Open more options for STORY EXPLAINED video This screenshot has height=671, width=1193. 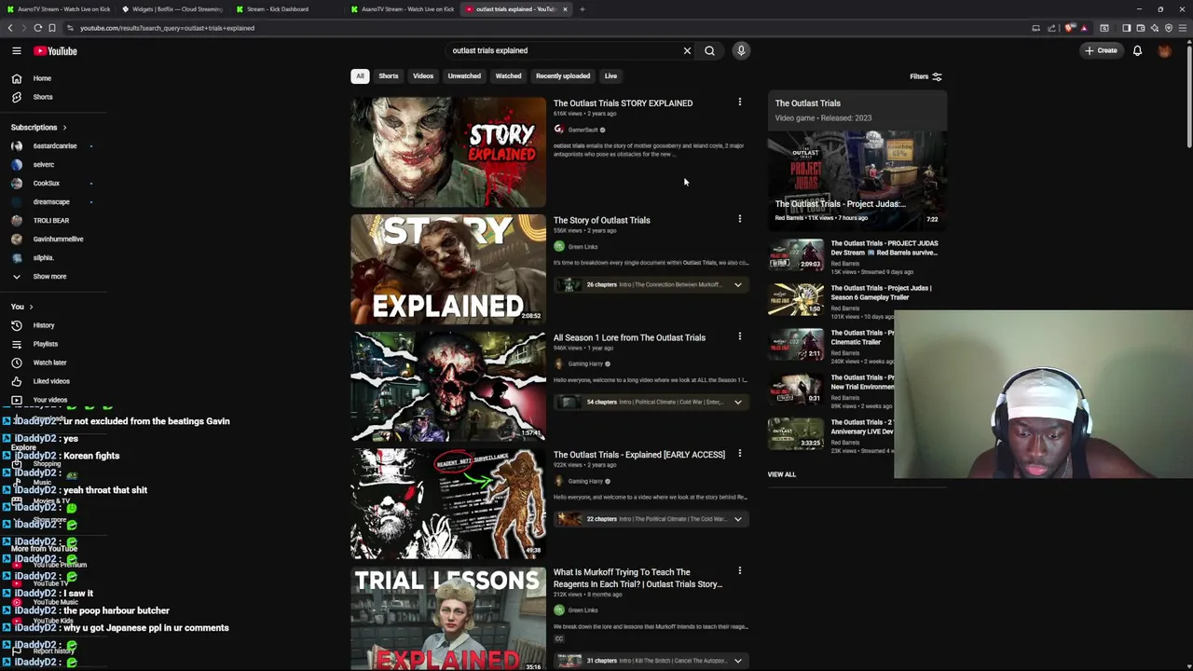740,103
